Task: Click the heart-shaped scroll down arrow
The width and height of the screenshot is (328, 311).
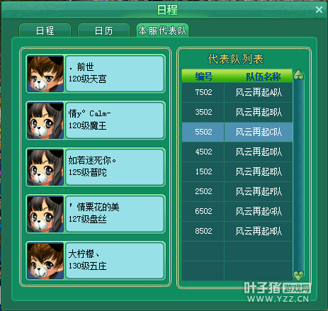Action: point(298,275)
